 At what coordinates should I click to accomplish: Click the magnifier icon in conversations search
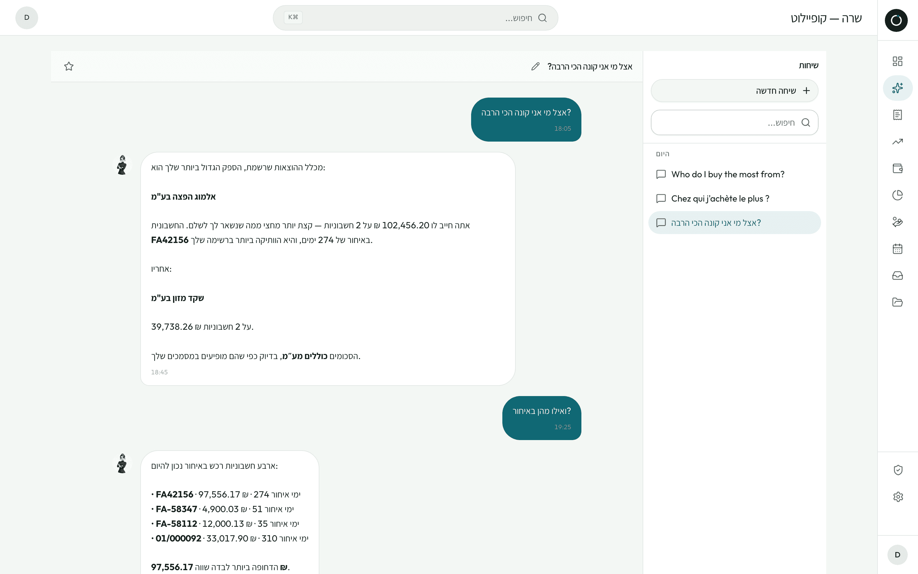pos(806,122)
